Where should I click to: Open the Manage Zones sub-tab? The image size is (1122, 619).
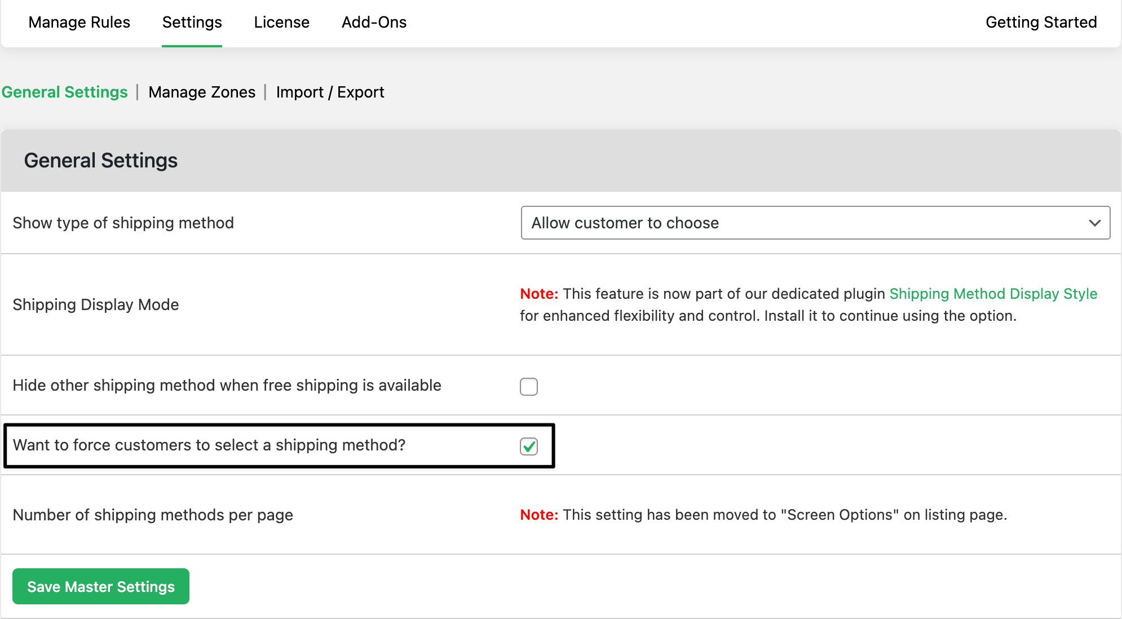click(202, 92)
